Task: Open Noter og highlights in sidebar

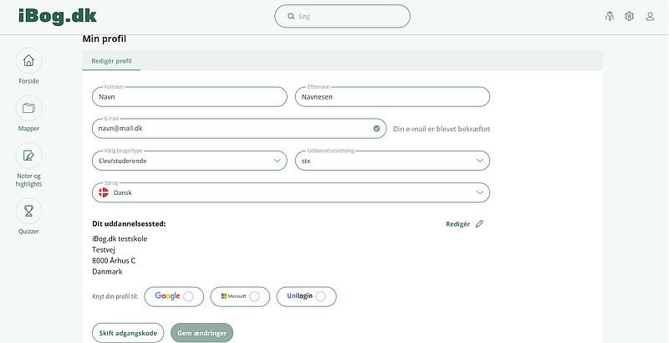Action: 28,156
